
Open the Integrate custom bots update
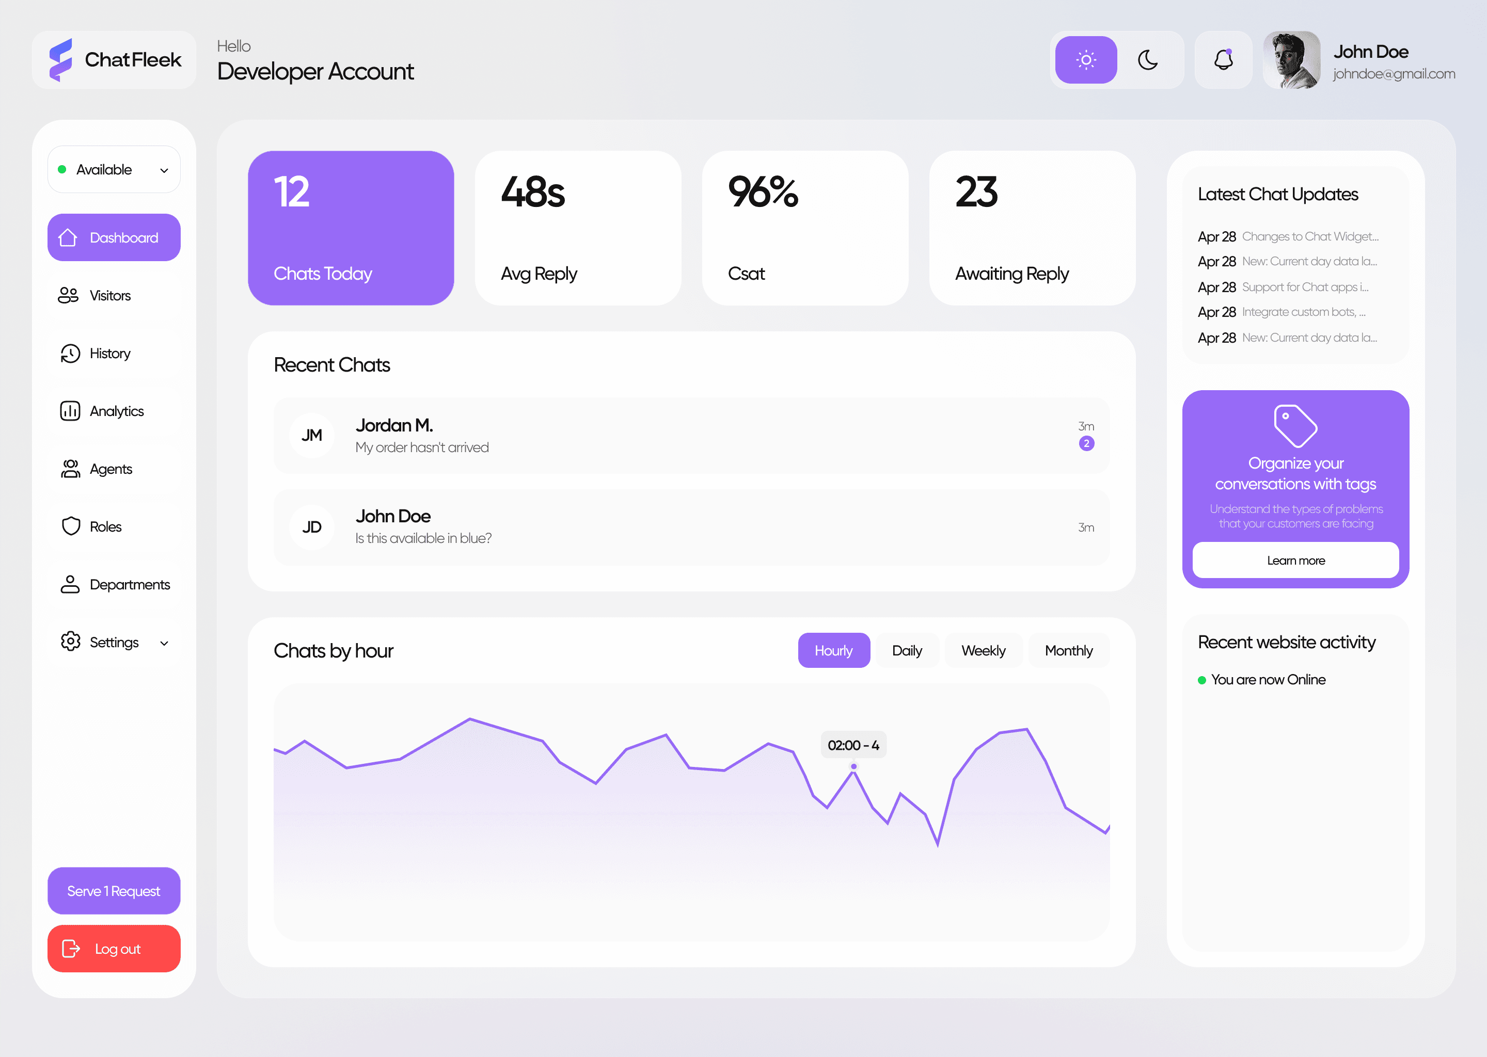pos(1282,312)
